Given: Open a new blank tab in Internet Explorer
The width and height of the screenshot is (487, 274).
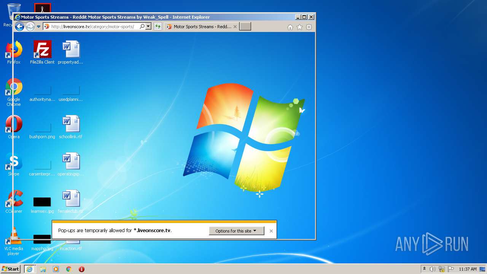Looking at the screenshot, I should tap(245, 26).
